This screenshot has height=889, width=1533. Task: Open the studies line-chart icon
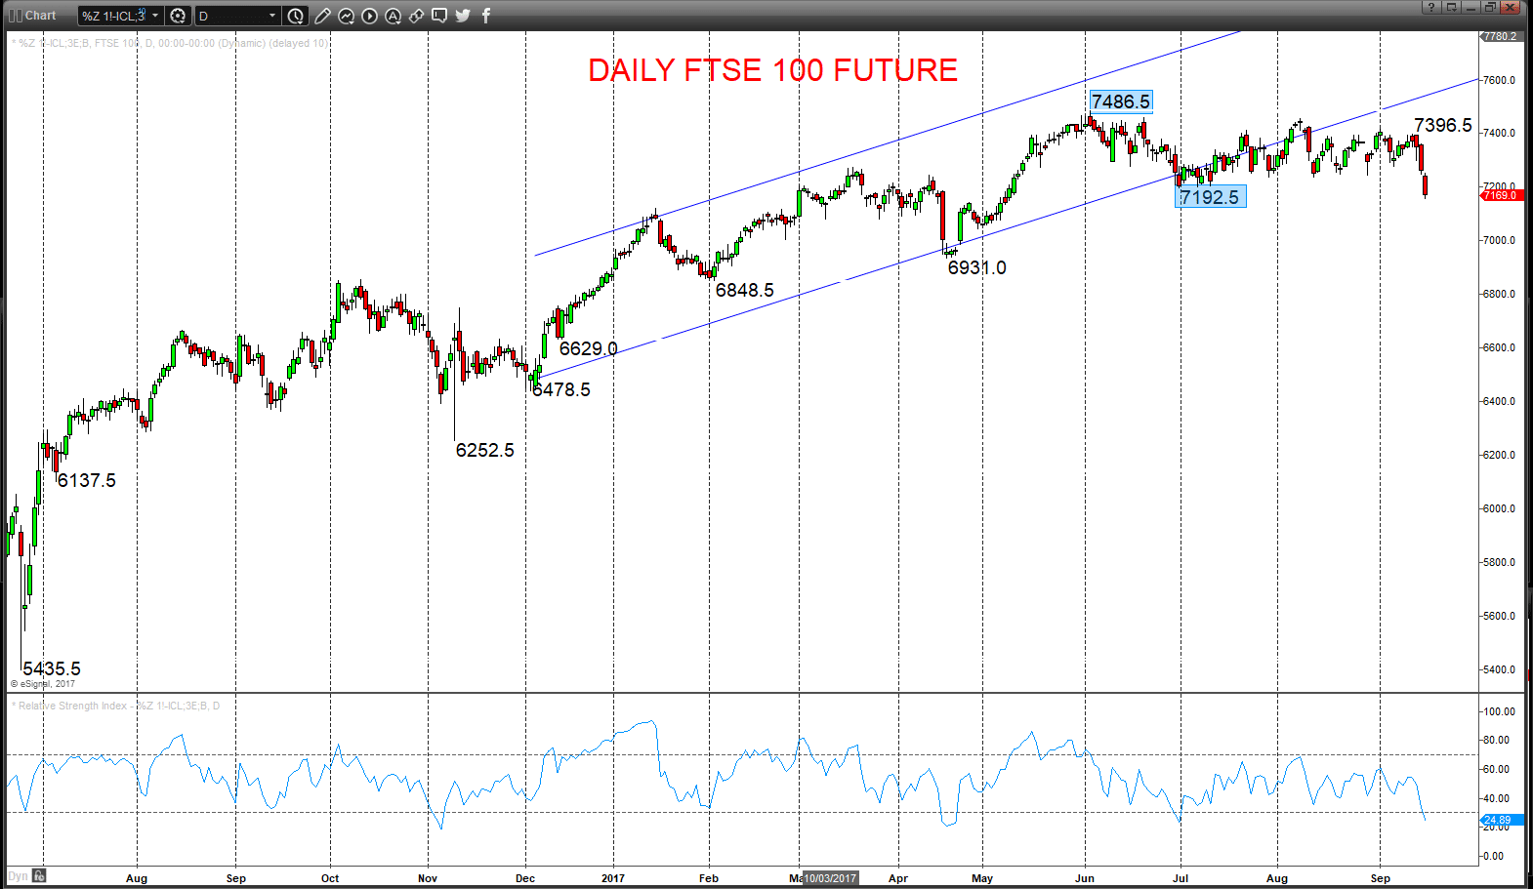coord(346,16)
